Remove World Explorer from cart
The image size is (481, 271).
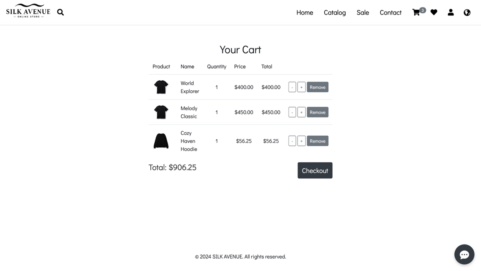(x=317, y=87)
